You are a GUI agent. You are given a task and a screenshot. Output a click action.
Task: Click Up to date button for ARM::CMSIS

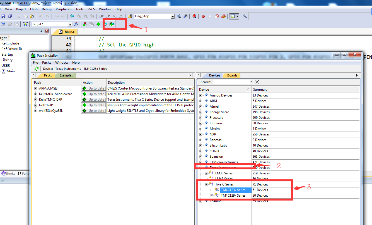[94, 88]
